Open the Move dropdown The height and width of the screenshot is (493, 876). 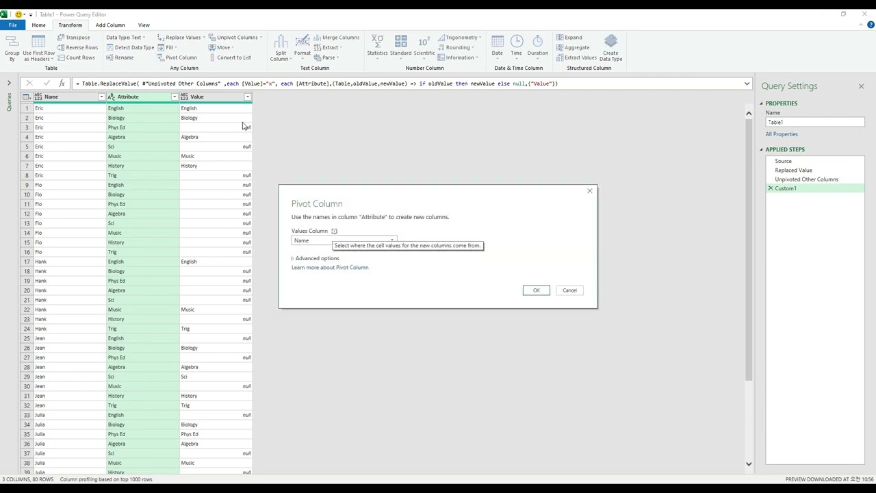coord(221,47)
